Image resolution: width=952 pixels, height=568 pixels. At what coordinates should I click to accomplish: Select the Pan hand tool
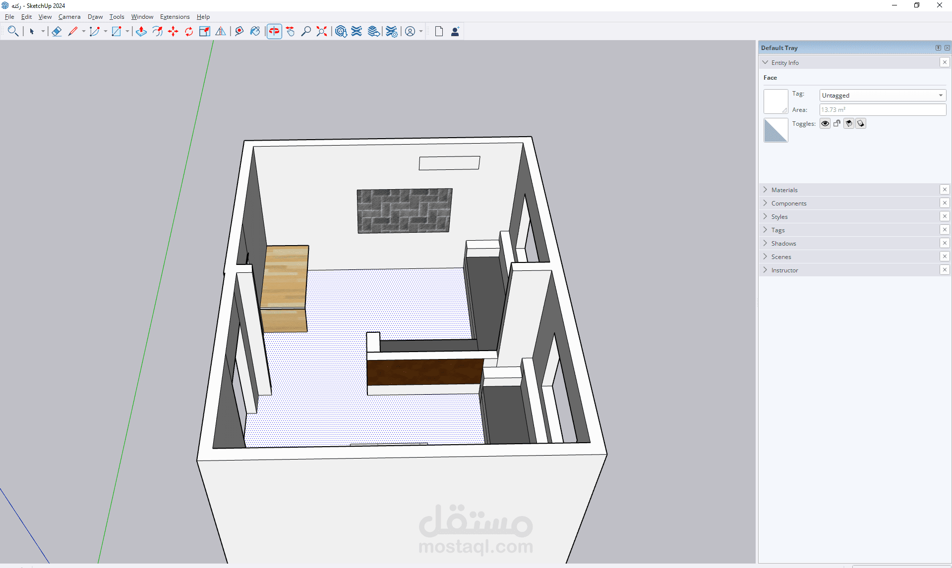pos(291,31)
